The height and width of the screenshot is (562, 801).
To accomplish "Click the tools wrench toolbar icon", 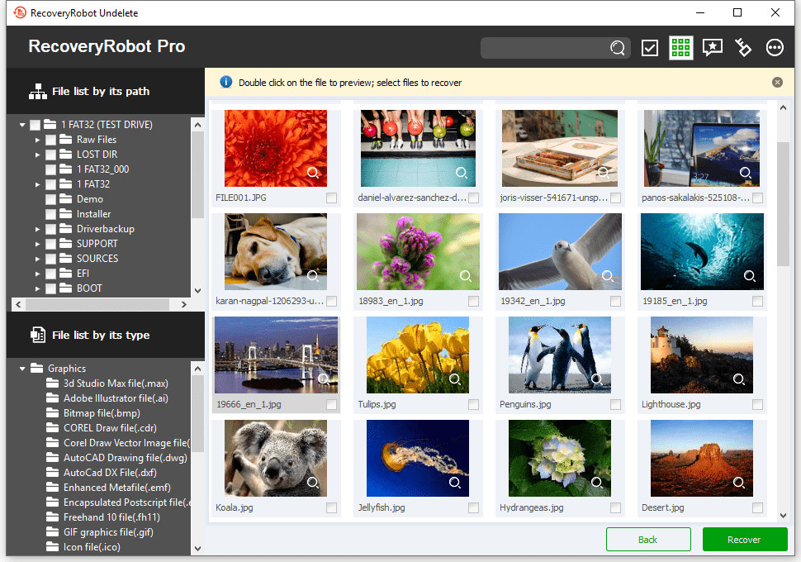I will click(743, 48).
